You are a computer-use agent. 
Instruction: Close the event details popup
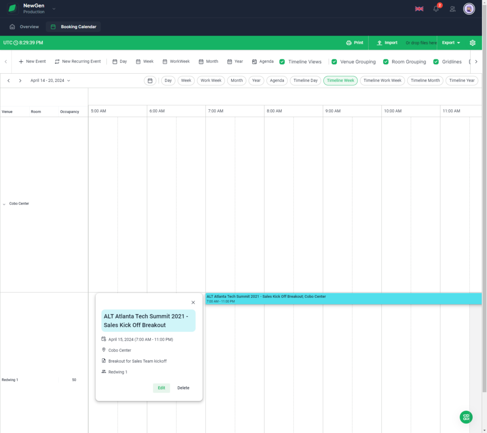click(x=193, y=303)
